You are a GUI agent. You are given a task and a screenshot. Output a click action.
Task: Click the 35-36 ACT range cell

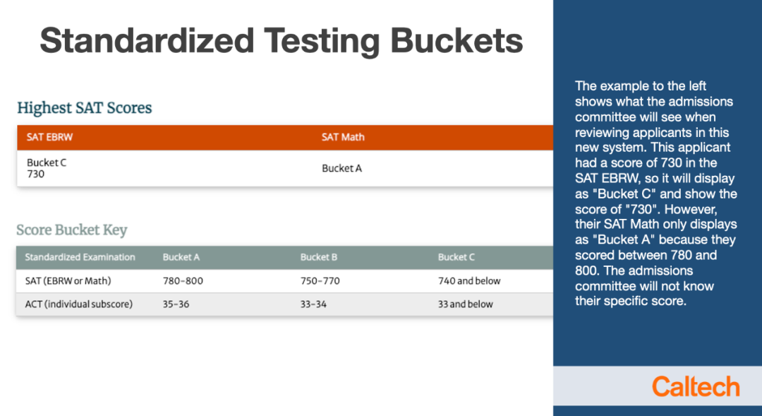(176, 304)
